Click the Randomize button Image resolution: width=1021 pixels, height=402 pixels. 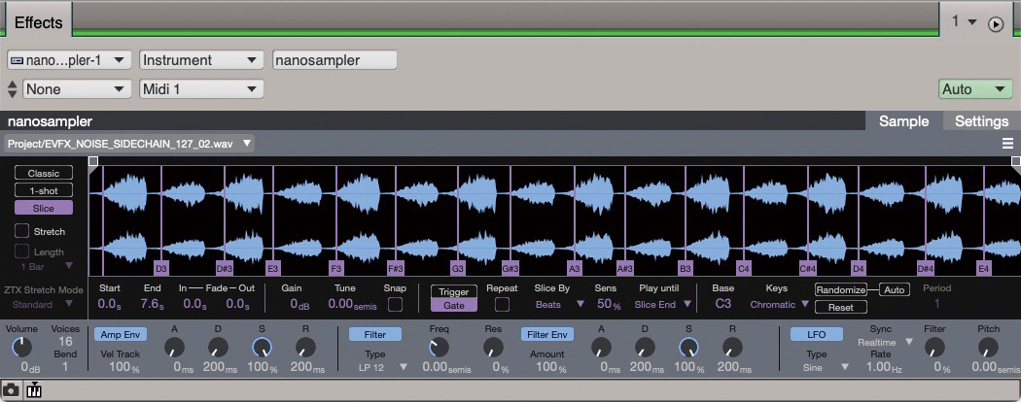(x=841, y=290)
